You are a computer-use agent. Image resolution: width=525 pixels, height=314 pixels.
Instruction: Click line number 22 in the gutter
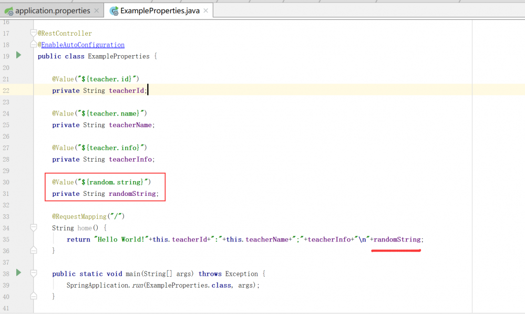[x=6, y=91]
